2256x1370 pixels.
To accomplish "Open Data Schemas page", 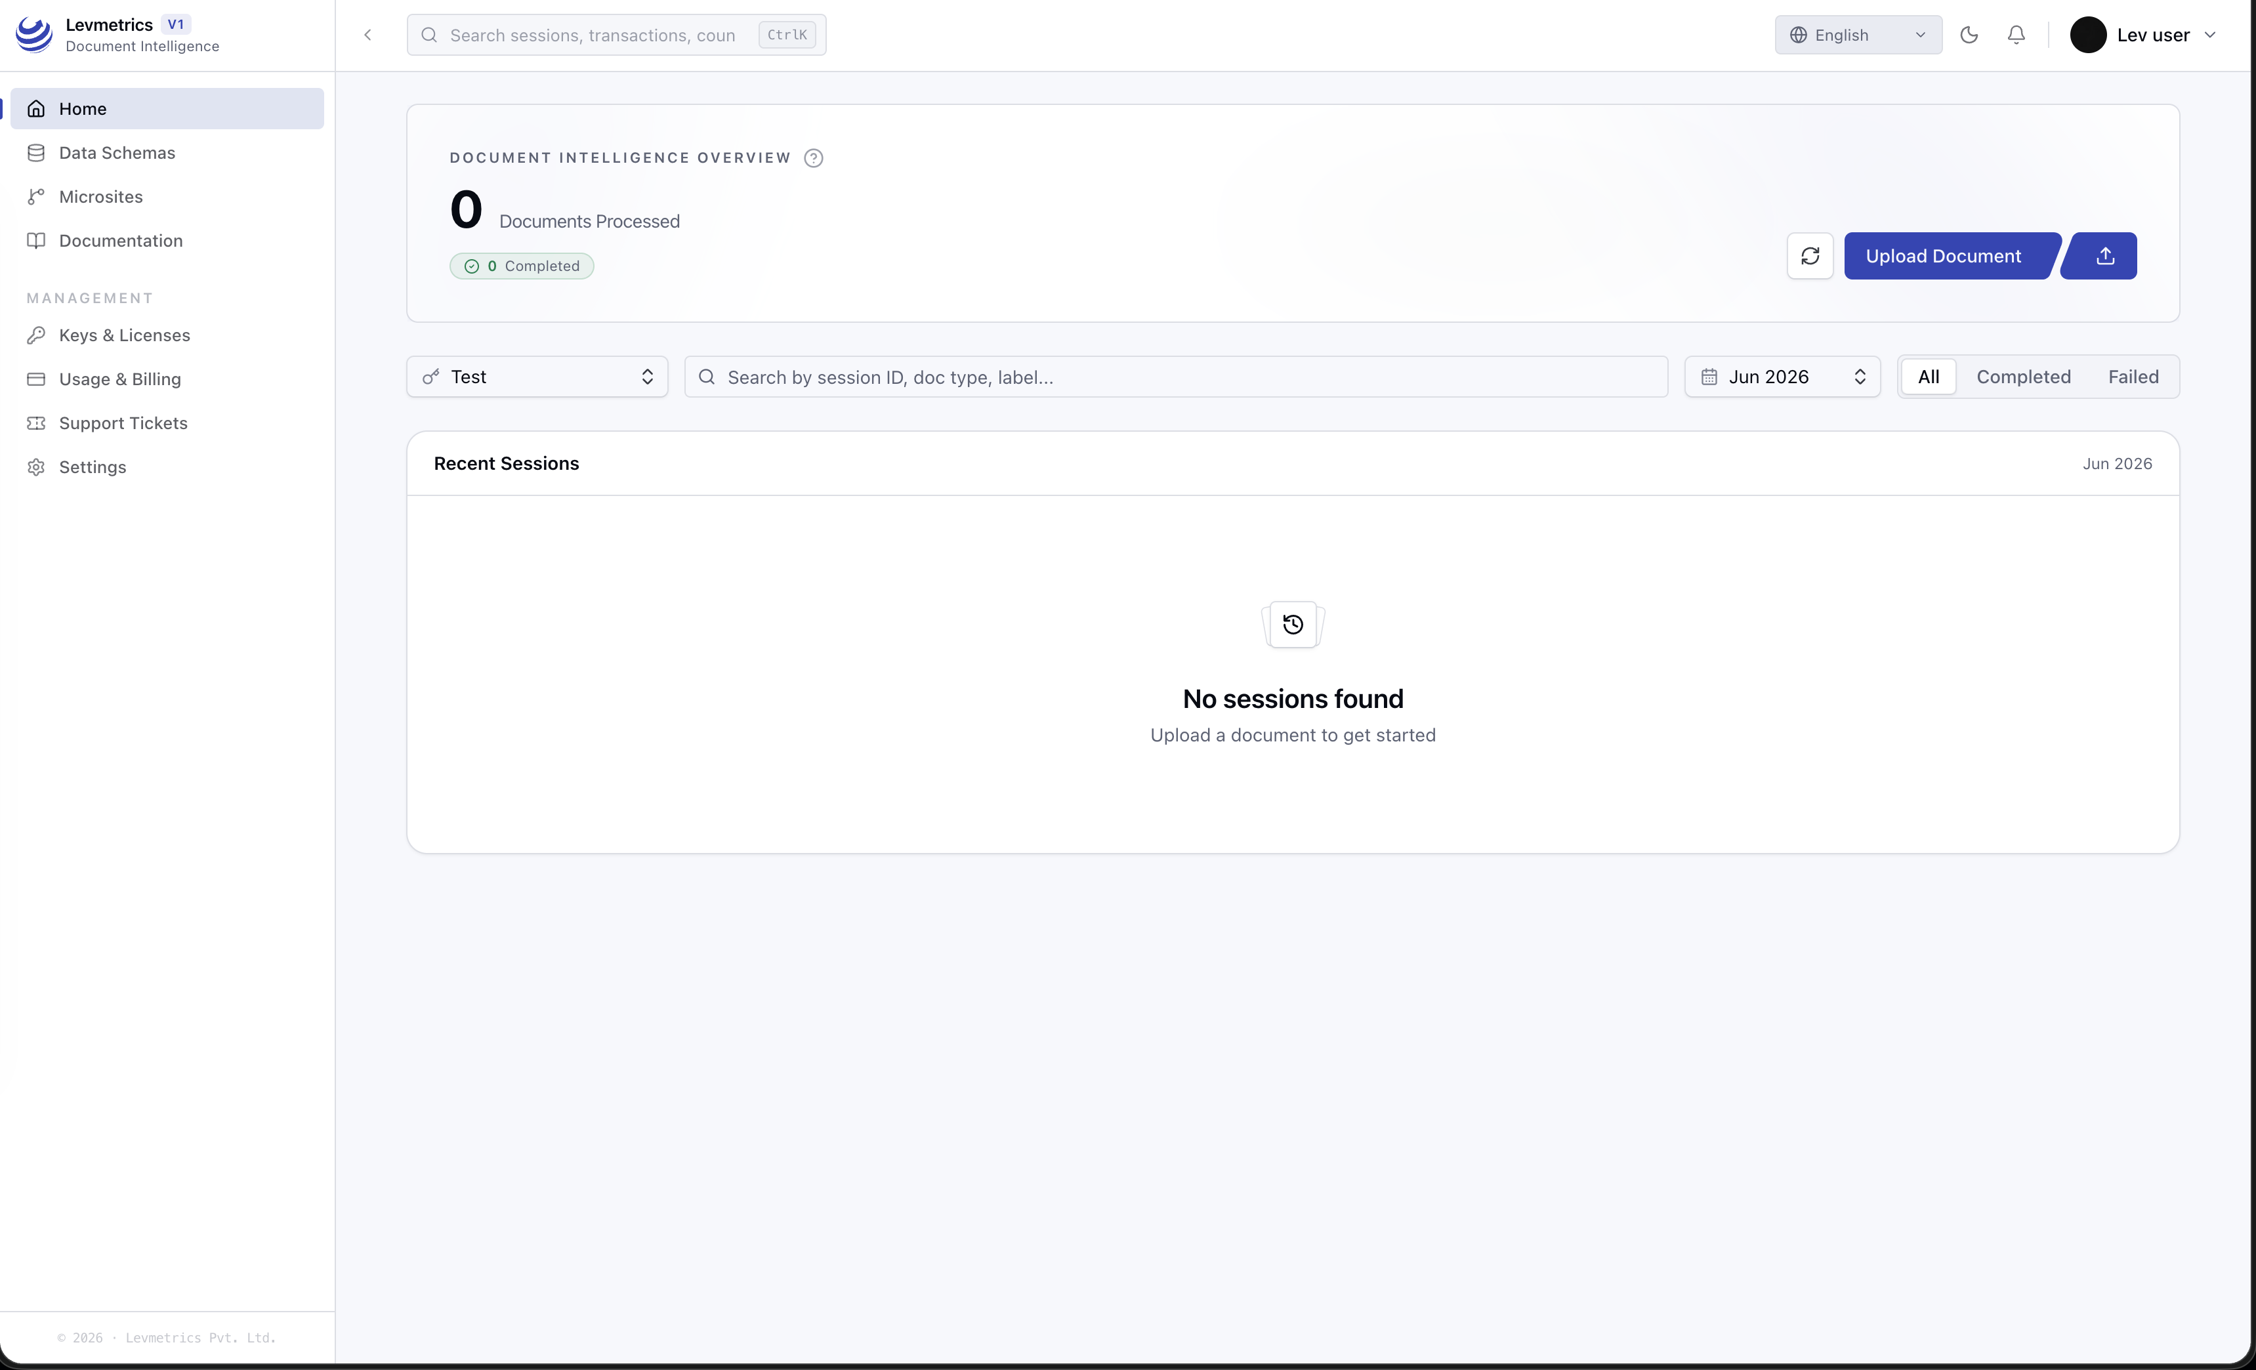I will coord(167,153).
